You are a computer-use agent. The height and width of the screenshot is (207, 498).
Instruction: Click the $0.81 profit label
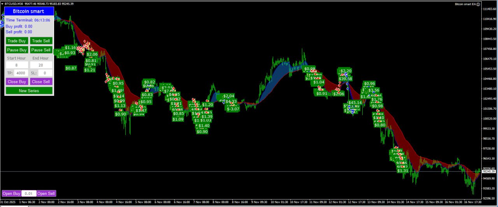(91, 60)
